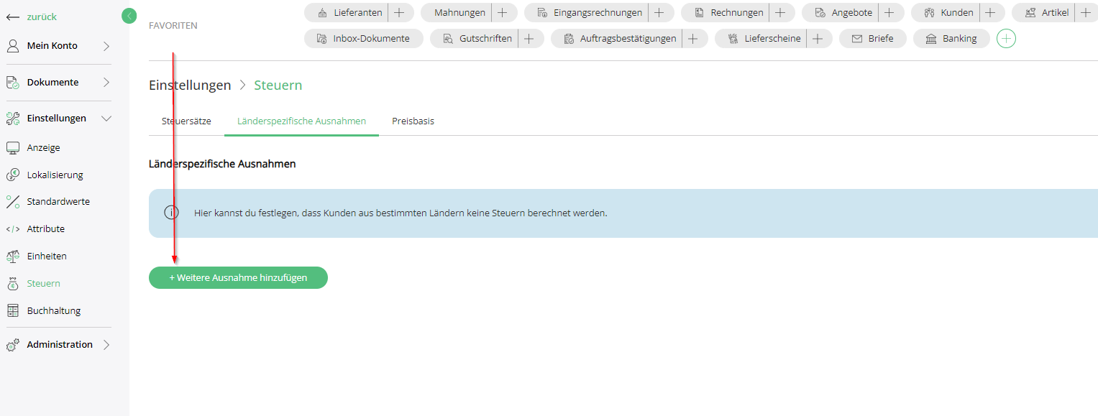Open the Angebote favorite
Viewport: 1098px width, 416px height.
click(843, 12)
